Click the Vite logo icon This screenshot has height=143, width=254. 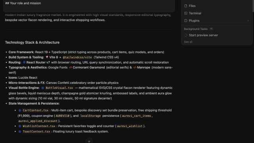[47, 57]
